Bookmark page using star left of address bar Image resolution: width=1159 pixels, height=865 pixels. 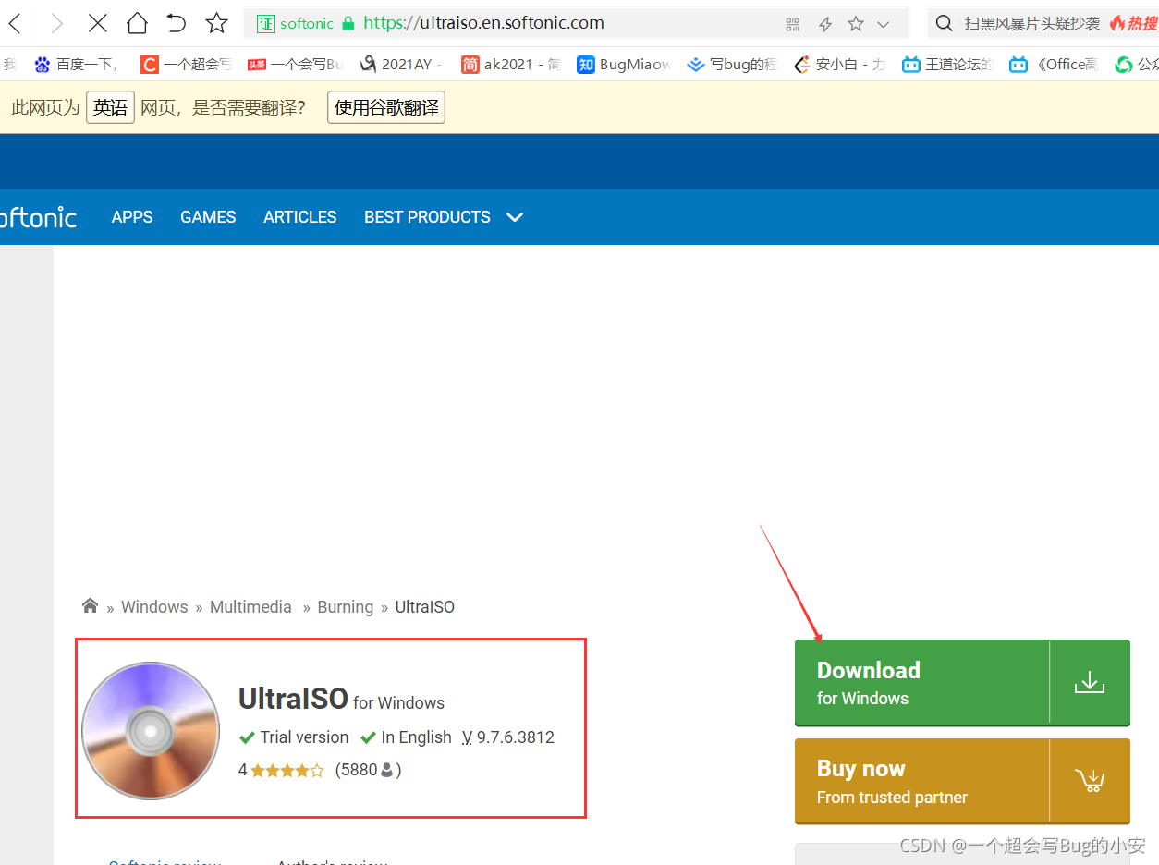point(216,23)
